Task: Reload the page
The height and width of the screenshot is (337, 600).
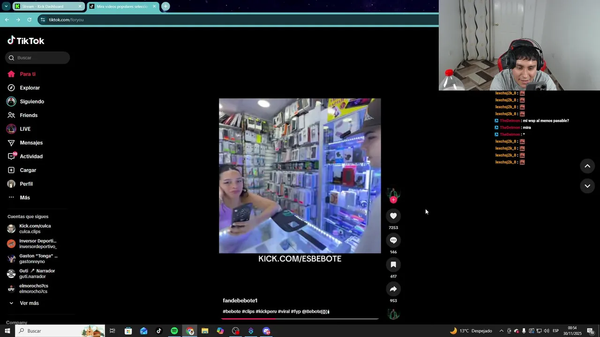Action: 29,20
